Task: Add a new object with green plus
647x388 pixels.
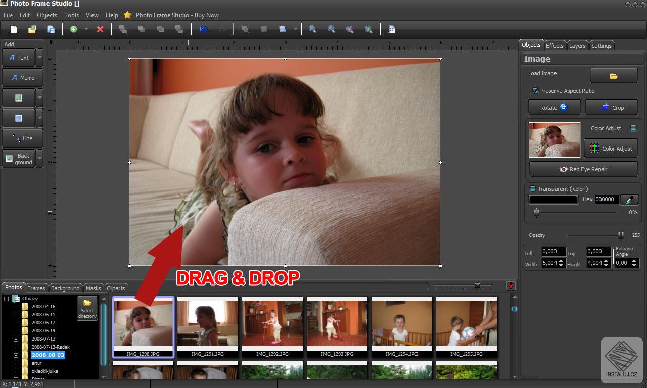Action: [x=74, y=29]
